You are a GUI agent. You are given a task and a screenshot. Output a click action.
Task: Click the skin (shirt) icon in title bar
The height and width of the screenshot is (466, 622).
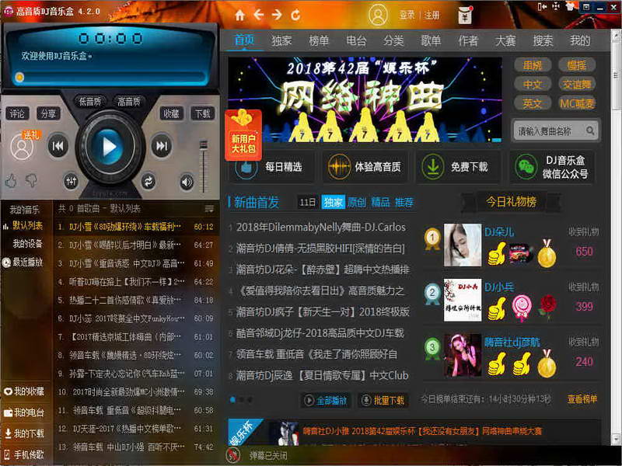[570, 6]
